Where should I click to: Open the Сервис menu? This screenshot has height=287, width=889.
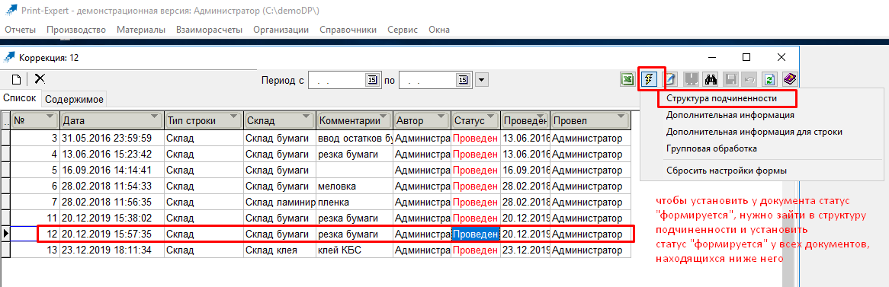click(403, 30)
